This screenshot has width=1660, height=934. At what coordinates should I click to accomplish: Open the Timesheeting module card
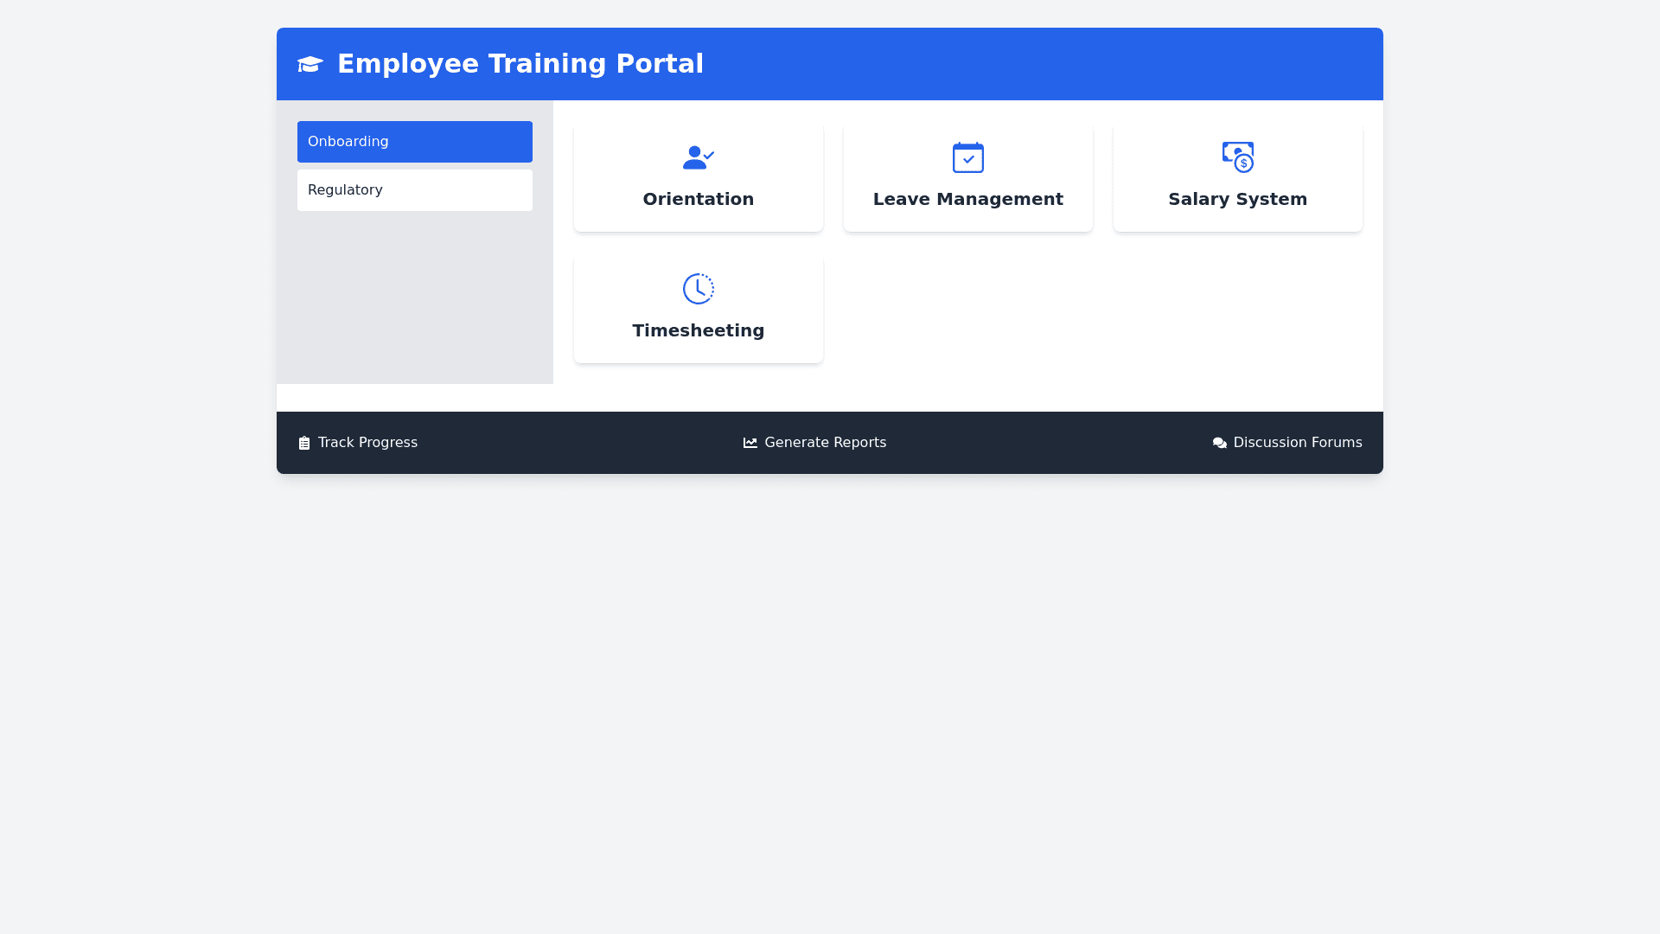[698, 309]
